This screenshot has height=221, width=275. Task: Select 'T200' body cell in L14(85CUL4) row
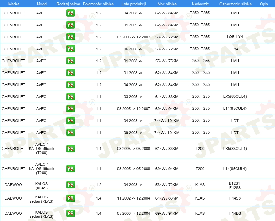(200, 169)
